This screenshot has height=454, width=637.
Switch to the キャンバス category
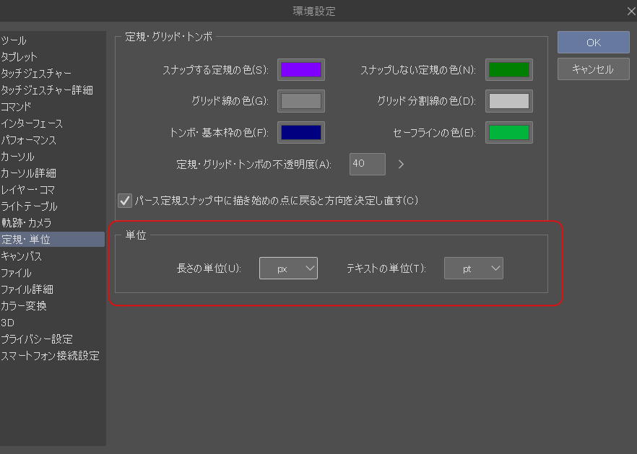tap(22, 256)
